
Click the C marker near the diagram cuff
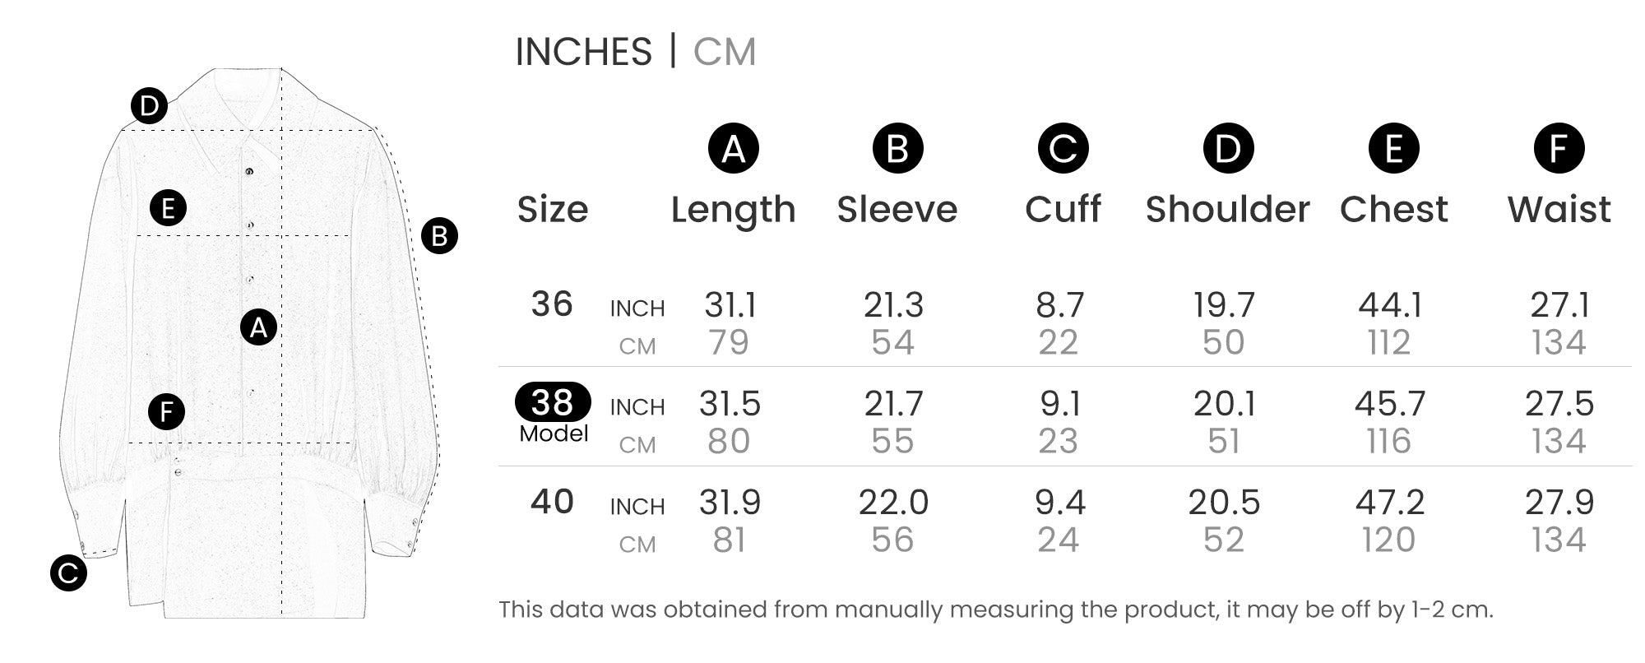click(x=68, y=573)
